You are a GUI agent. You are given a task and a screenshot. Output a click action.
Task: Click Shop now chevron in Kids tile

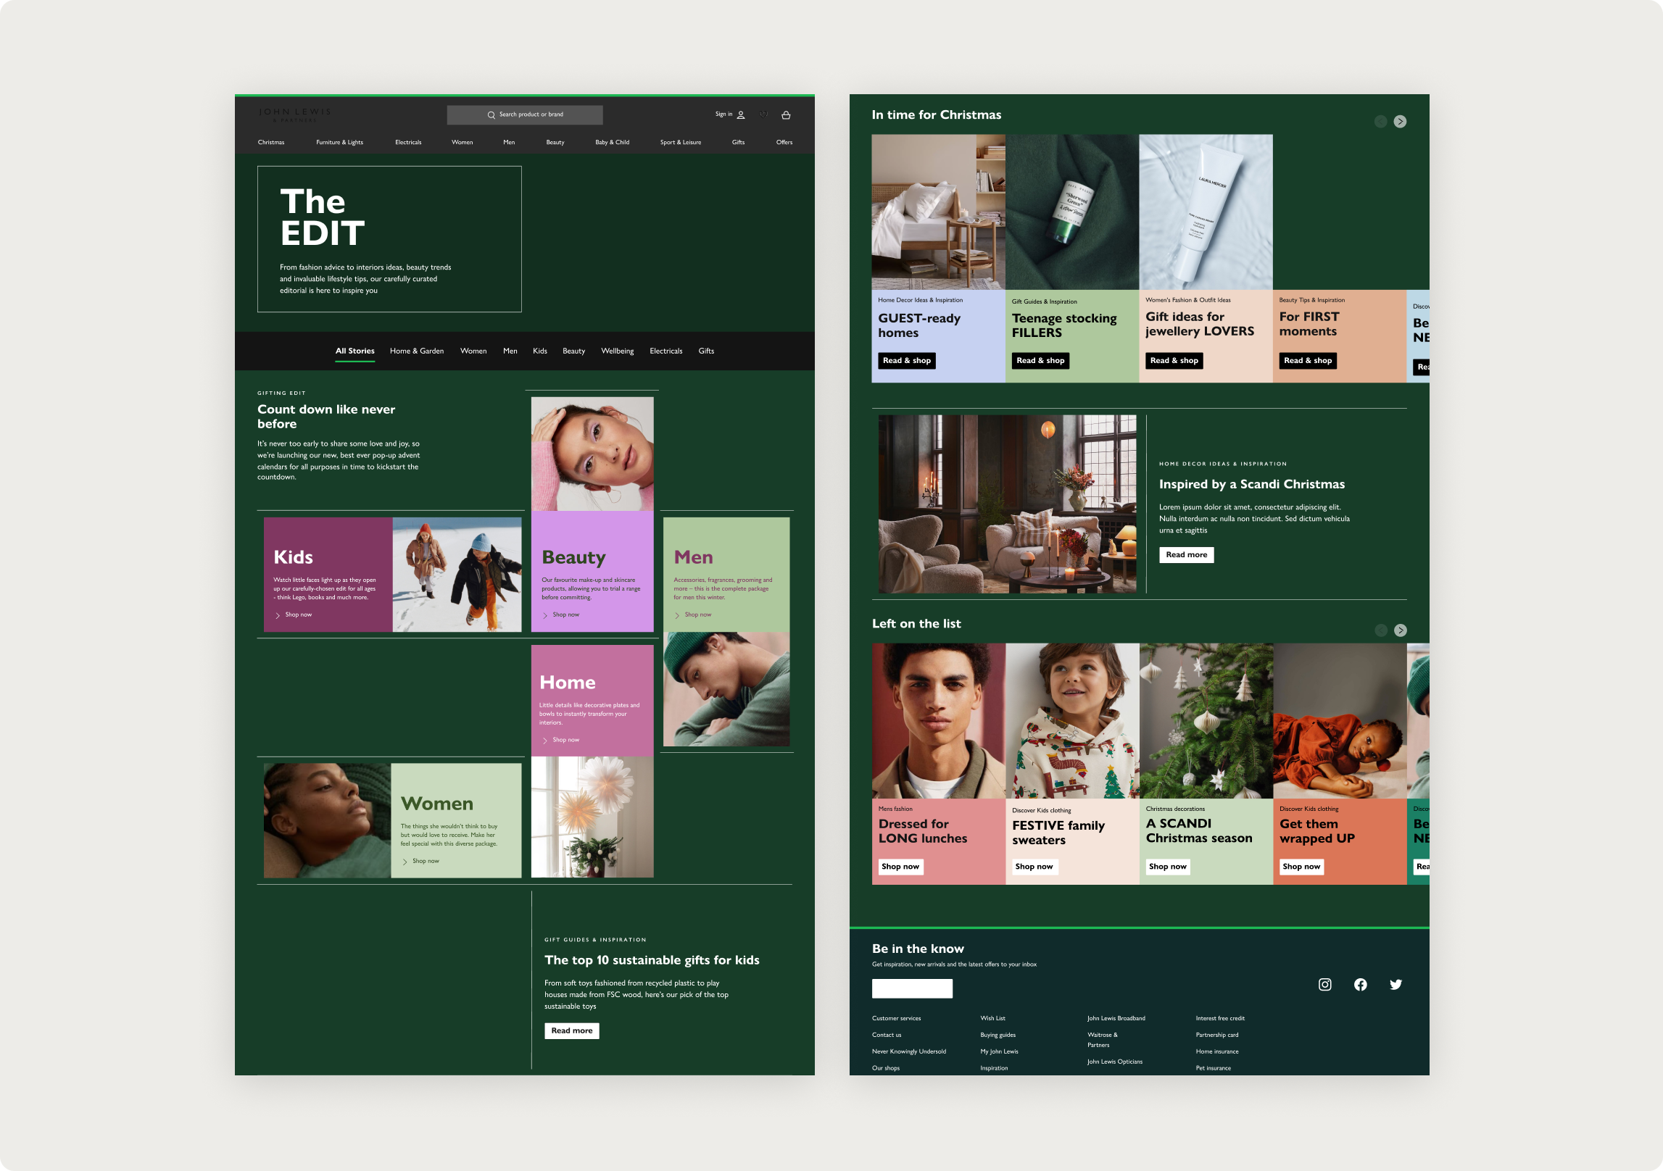[278, 615]
